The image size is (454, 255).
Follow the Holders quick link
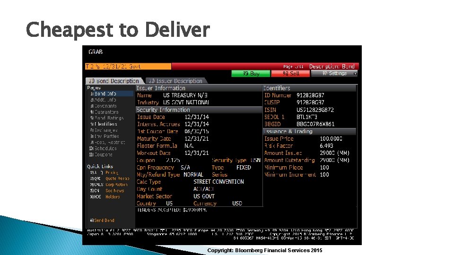(113, 197)
